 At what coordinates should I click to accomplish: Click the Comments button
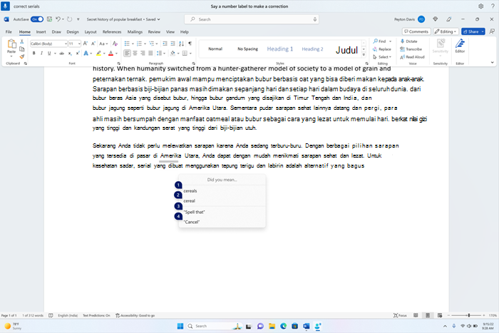click(416, 31)
